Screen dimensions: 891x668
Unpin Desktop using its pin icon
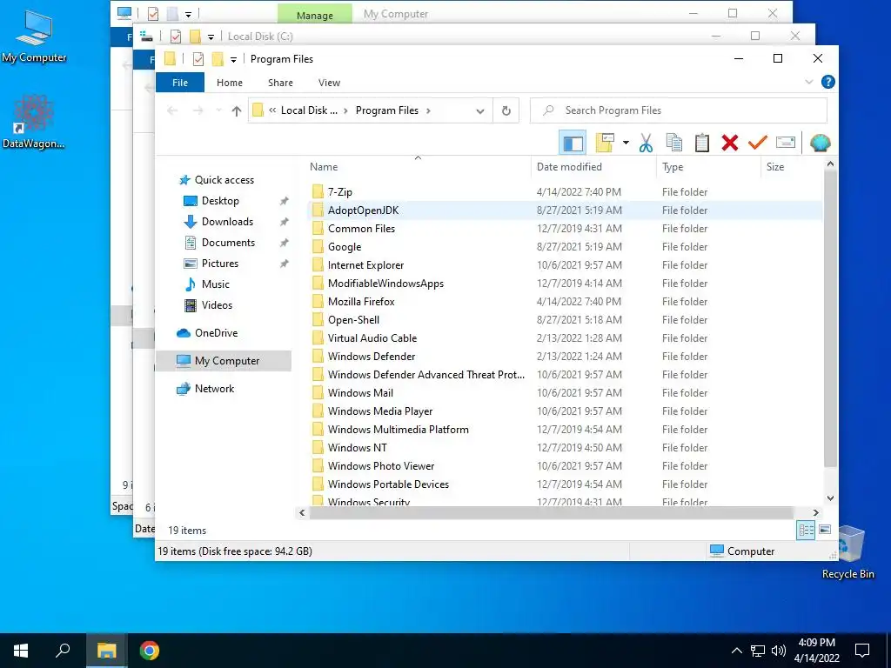tap(285, 201)
